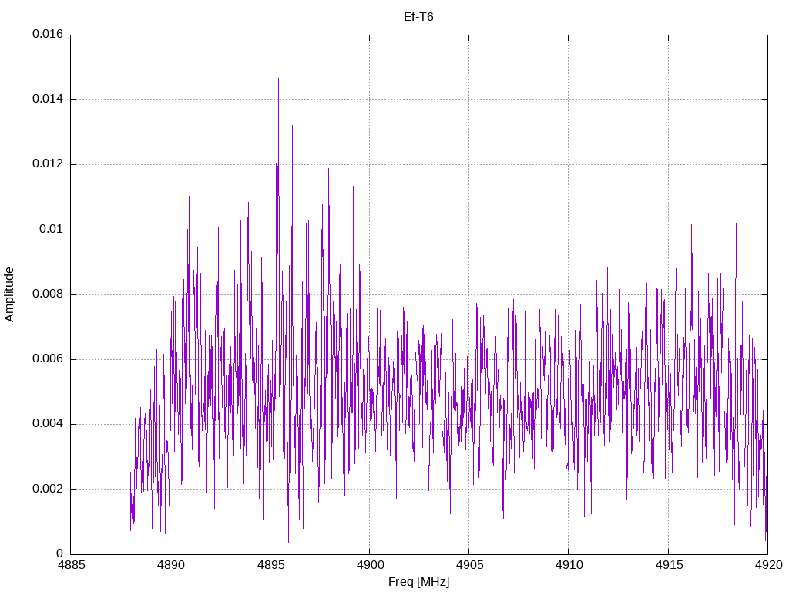Click the 0.002 y-axis tick label
The height and width of the screenshot is (592, 789).
(x=48, y=489)
